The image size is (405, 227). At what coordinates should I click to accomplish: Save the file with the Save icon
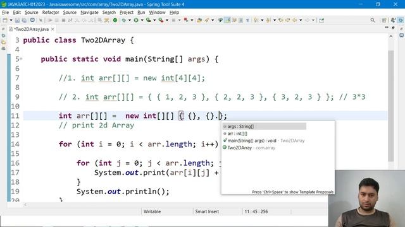(17, 20)
